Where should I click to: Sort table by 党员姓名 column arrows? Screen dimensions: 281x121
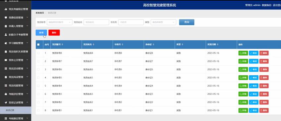point(94,44)
